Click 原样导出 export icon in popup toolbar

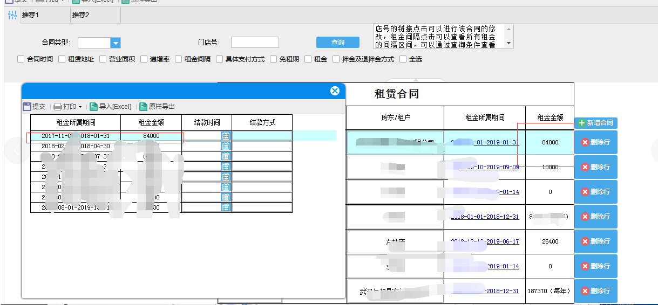(144, 107)
